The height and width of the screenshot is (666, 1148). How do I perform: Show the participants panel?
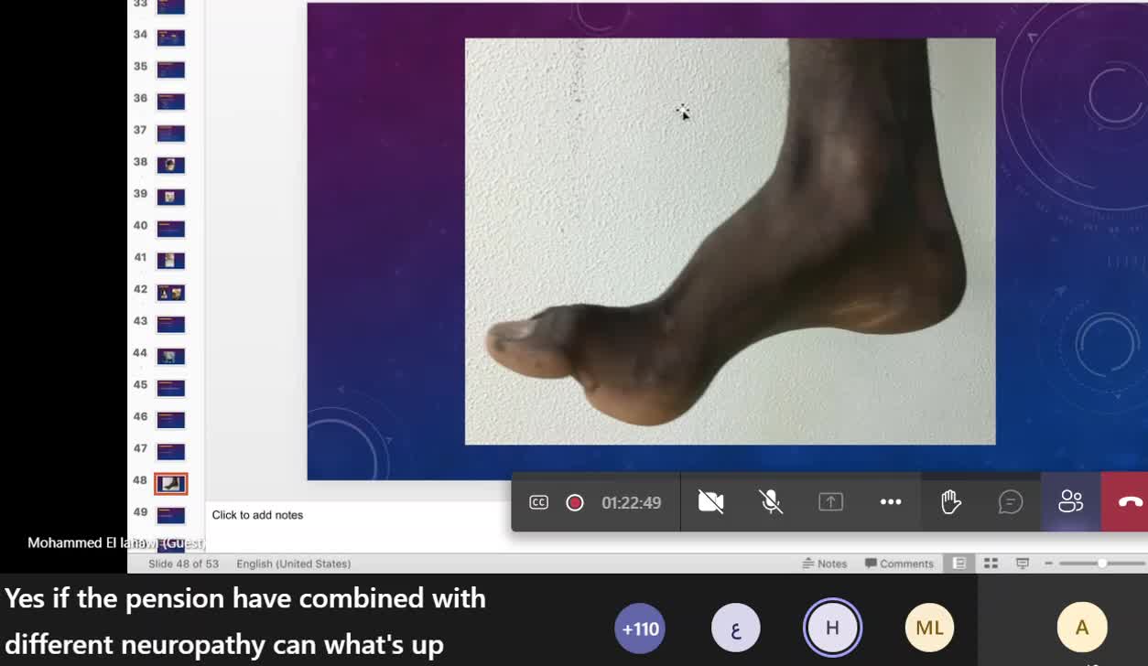(x=1070, y=501)
